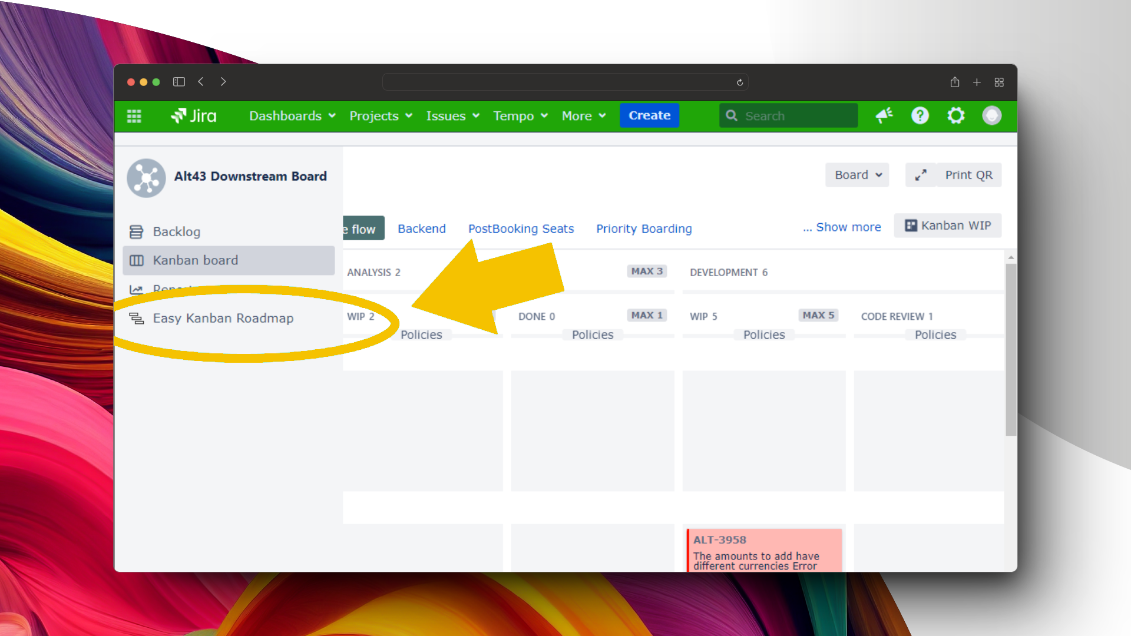This screenshot has height=636, width=1131.
Task: Toggle the browser sidebar icon
Action: [x=179, y=82]
